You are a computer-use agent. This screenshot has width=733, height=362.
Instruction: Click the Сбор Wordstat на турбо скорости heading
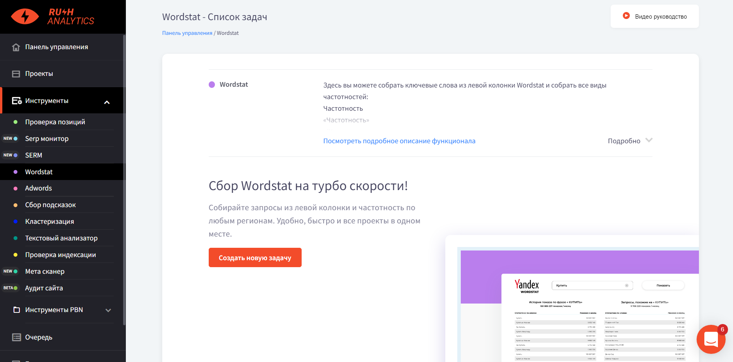click(308, 186)
